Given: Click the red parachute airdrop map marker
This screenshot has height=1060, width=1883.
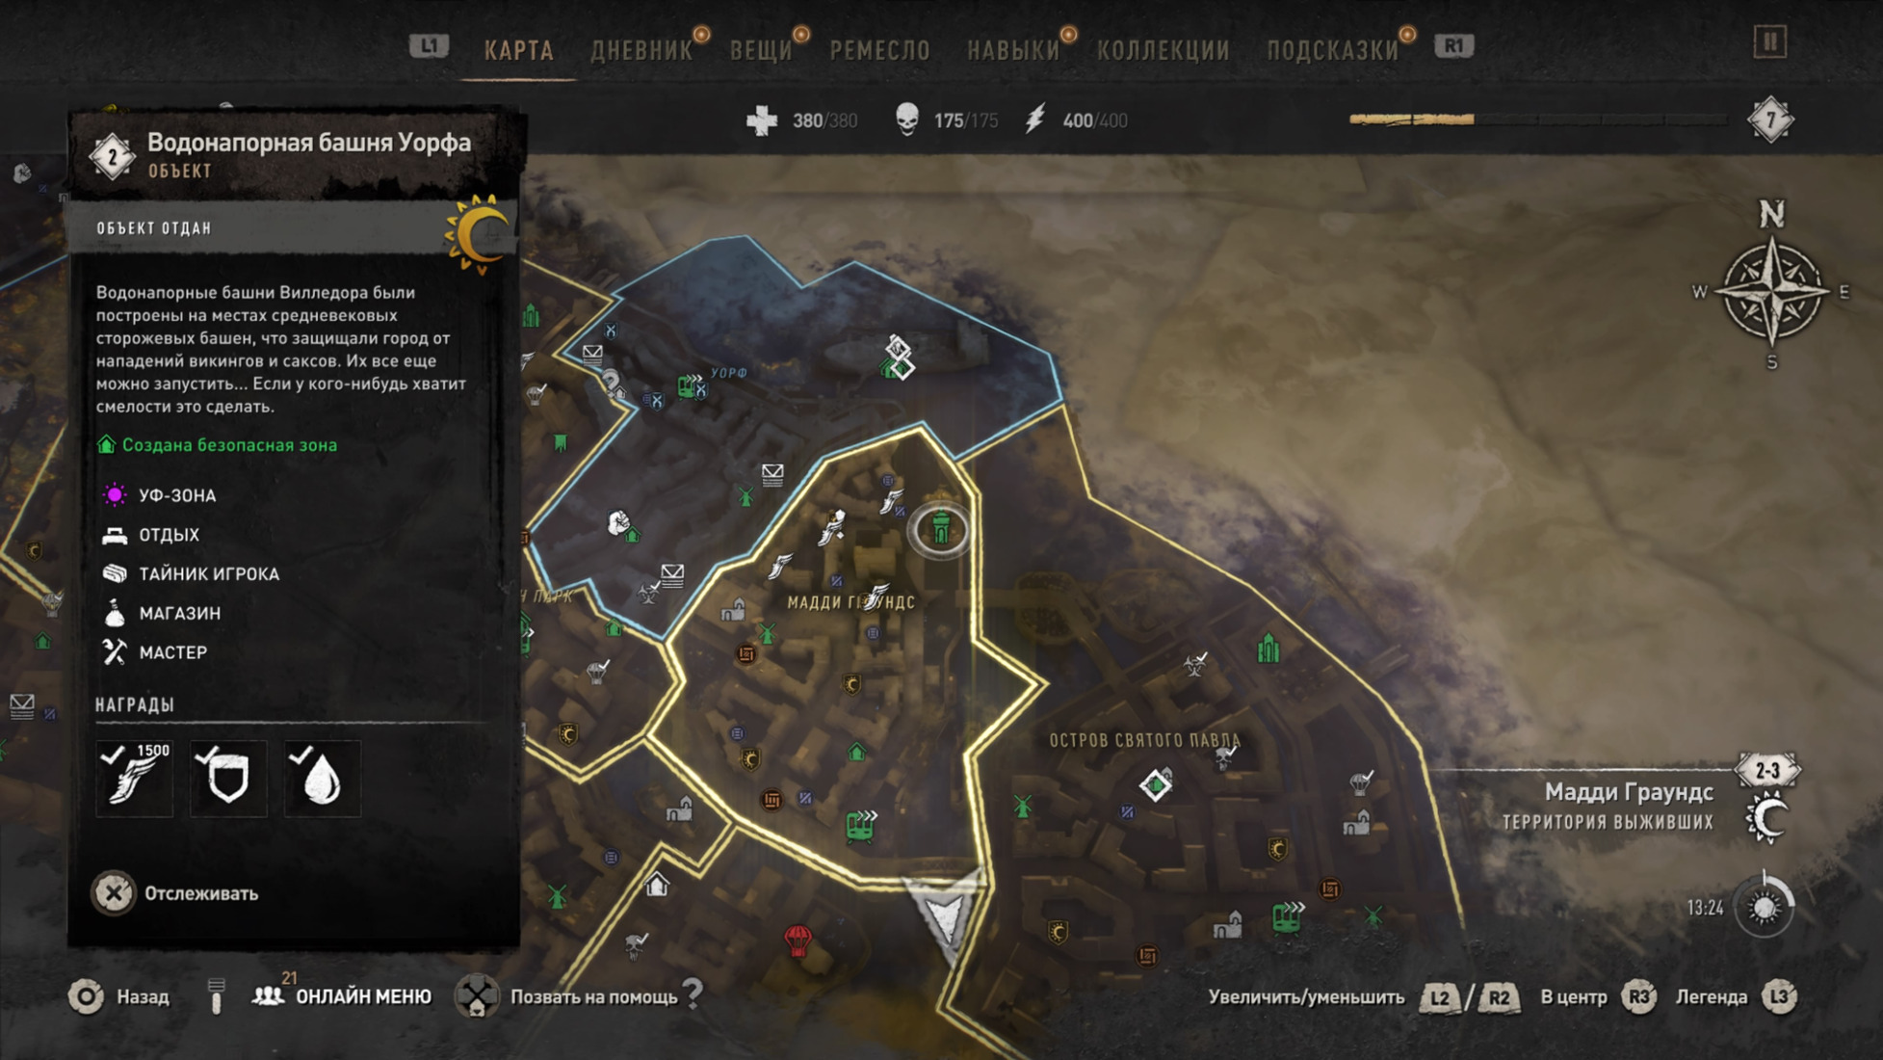Looking at the screenshot, I should 798,940.
